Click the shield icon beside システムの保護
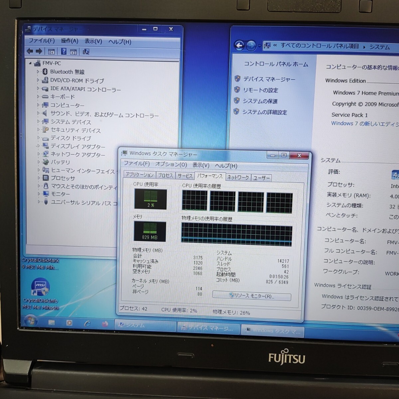Screen dimensions: 399x399 coord(237,101)
